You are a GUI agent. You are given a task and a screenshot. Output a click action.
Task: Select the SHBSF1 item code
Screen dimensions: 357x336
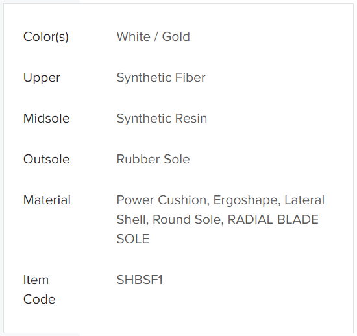(x=140, y=280)
